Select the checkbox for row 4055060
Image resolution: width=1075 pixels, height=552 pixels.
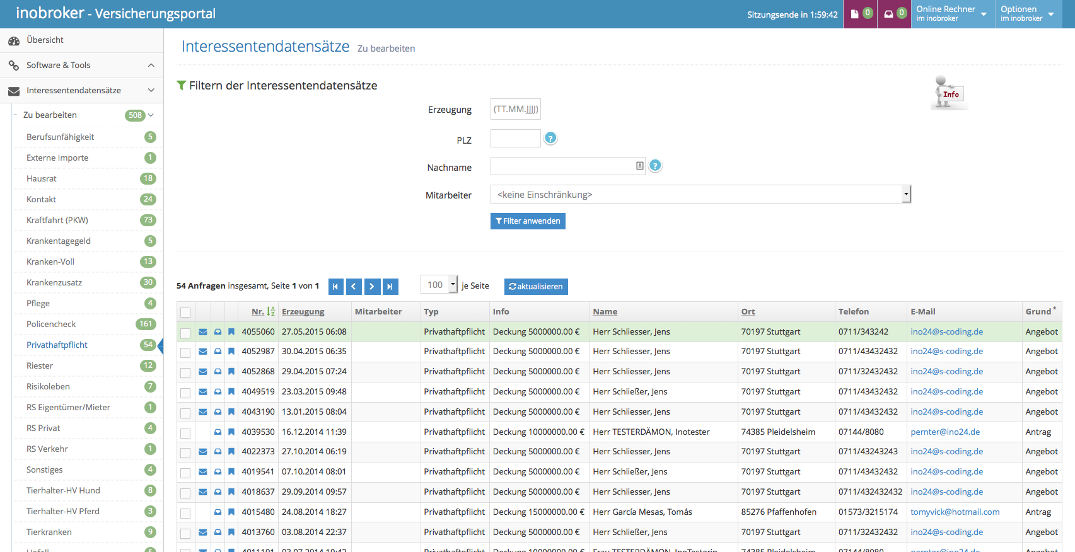pos(185,333)
